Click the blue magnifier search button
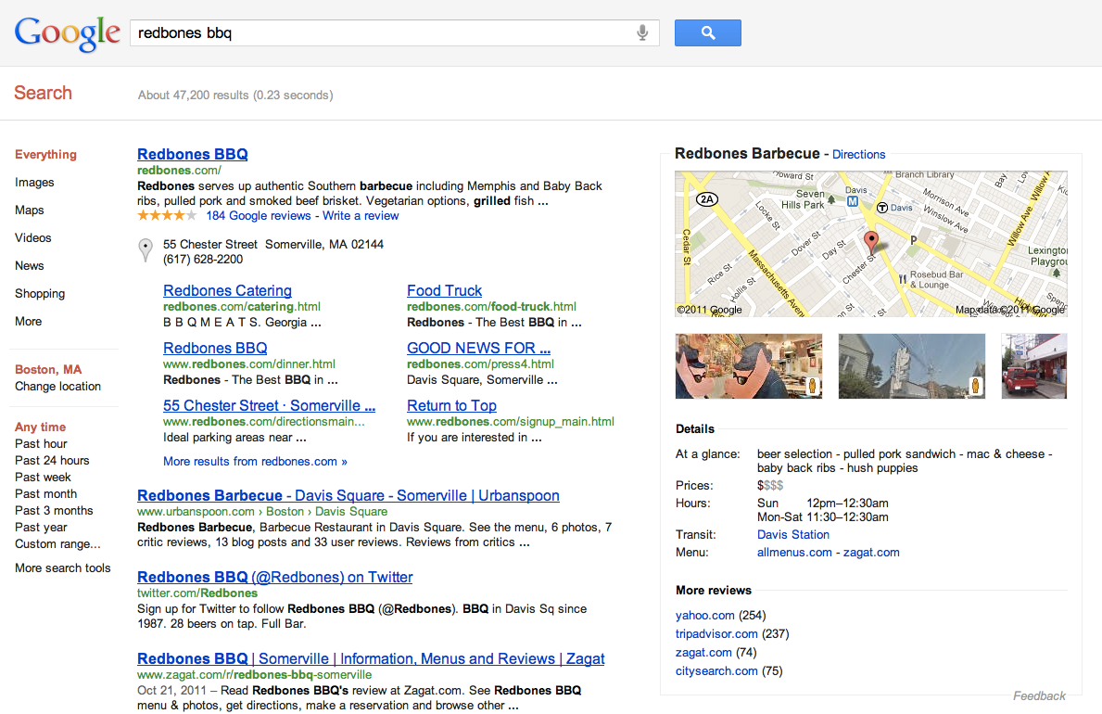 click(x=707, y=33)
